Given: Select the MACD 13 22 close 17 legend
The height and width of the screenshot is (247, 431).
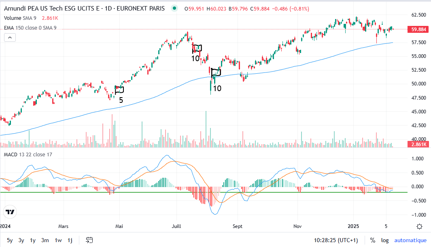Looking at the screenshot, I should (x=28, y=155).
